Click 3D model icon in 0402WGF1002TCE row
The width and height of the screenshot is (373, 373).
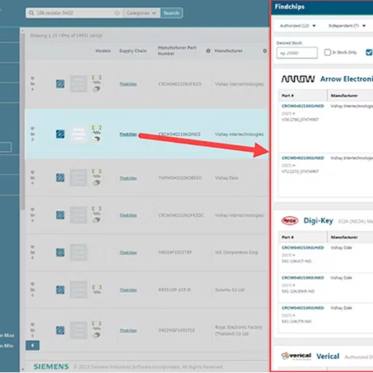(96, 335)
